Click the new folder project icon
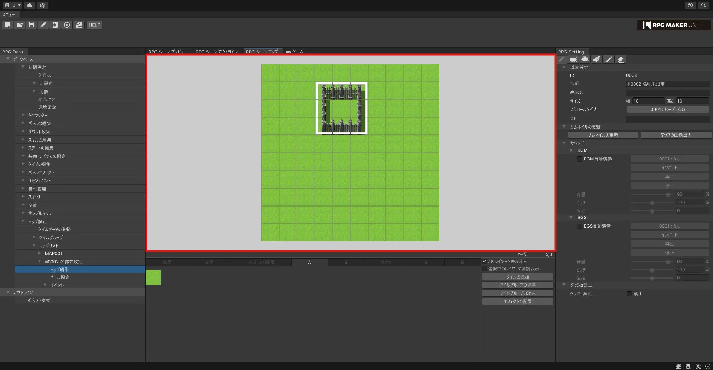The width and height of the screenshot is (713, 370). (19, 25)
